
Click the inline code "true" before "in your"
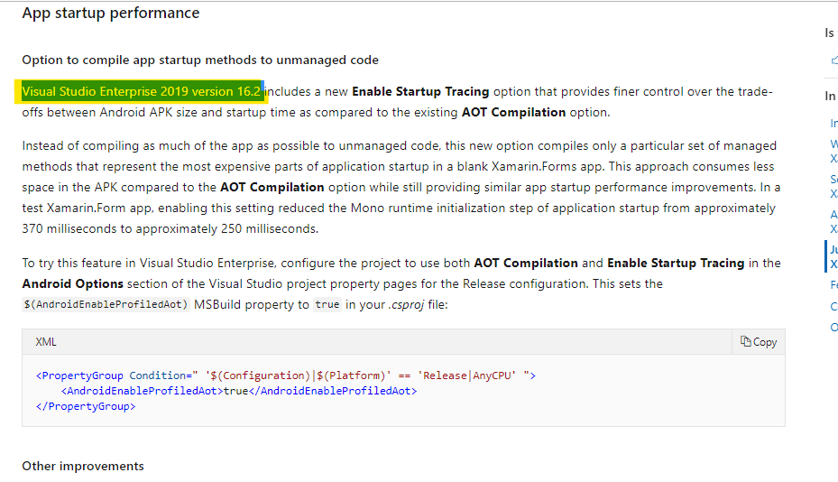pyautogui.click(x=327, y=304)
